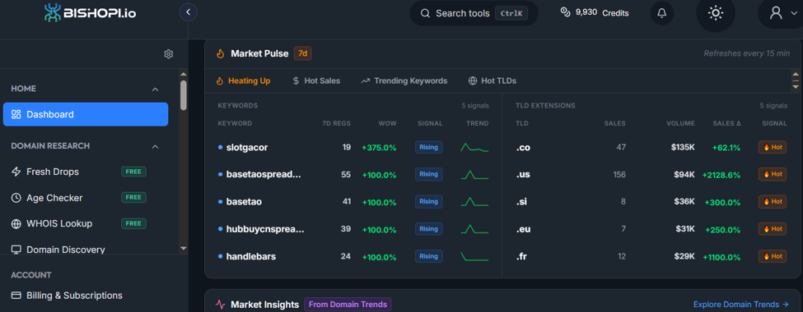Switch to Hot Sales tab

point(316,80)
